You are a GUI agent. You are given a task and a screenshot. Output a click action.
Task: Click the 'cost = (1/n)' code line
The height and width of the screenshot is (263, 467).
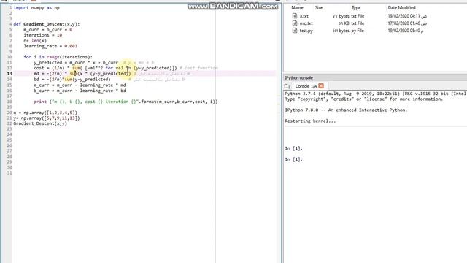(105, 68)
